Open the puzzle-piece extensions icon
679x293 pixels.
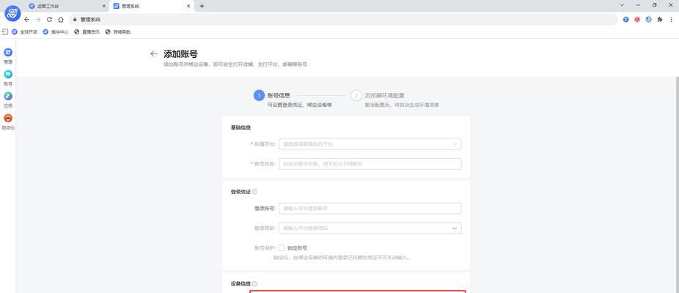click(x=659, y=20)
